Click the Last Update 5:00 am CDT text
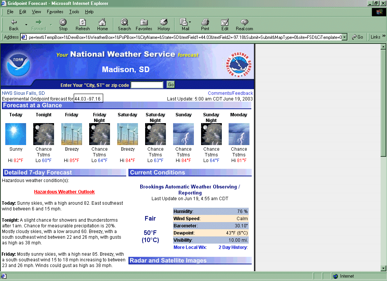 point(210,99)
